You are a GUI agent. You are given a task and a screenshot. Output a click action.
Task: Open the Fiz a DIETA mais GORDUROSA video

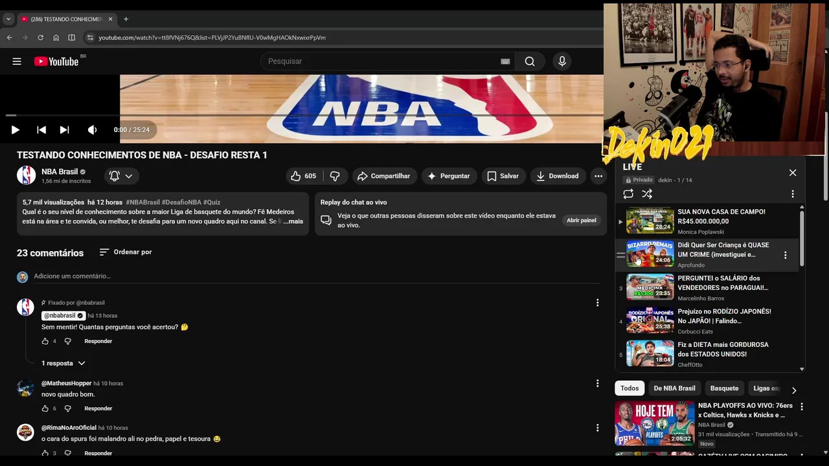point(707,355)
